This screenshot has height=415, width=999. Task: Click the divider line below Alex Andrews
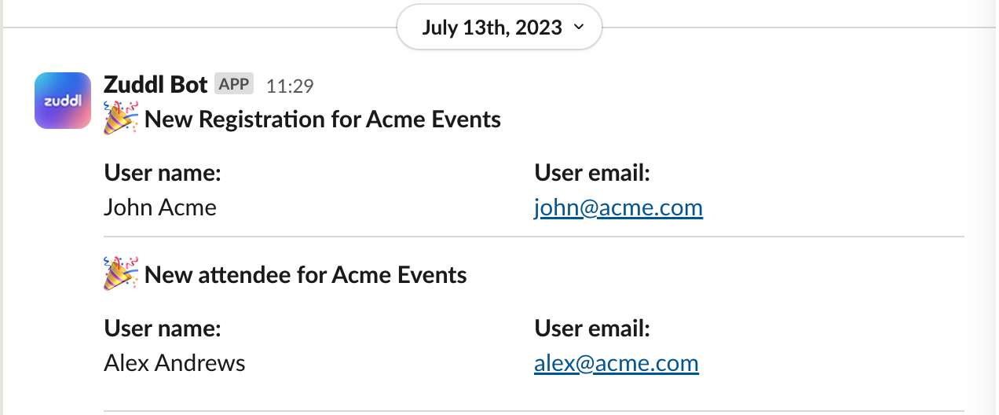(x=533, y=410)
